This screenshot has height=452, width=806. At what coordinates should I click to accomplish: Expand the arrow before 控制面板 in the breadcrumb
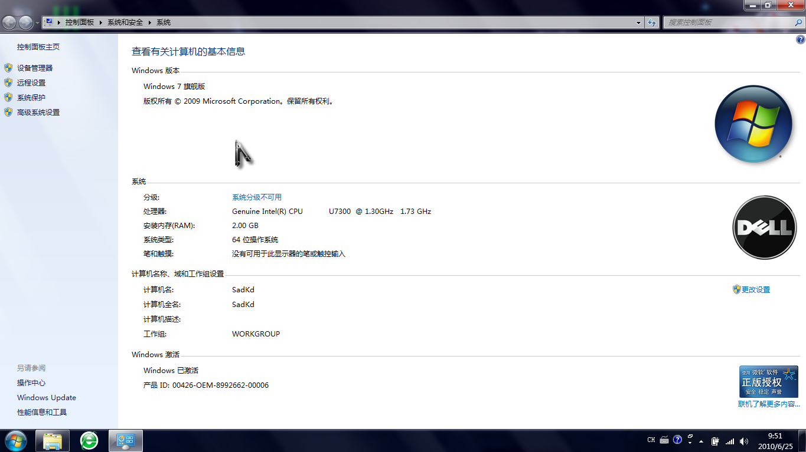[60, 22]
